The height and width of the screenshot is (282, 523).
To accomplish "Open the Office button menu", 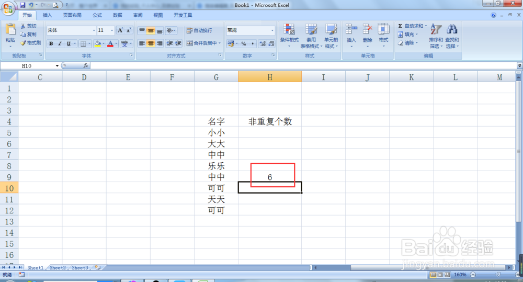I will click(x=8, y=8).
